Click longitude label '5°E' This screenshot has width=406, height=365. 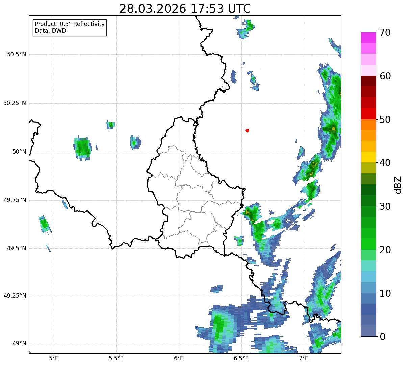tap(54, 358)
